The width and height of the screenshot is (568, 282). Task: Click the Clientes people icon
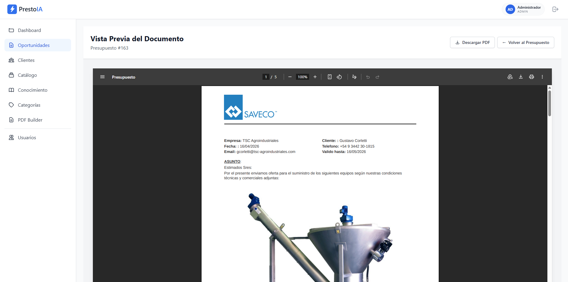pyautogui.click(x=11, y=60)
